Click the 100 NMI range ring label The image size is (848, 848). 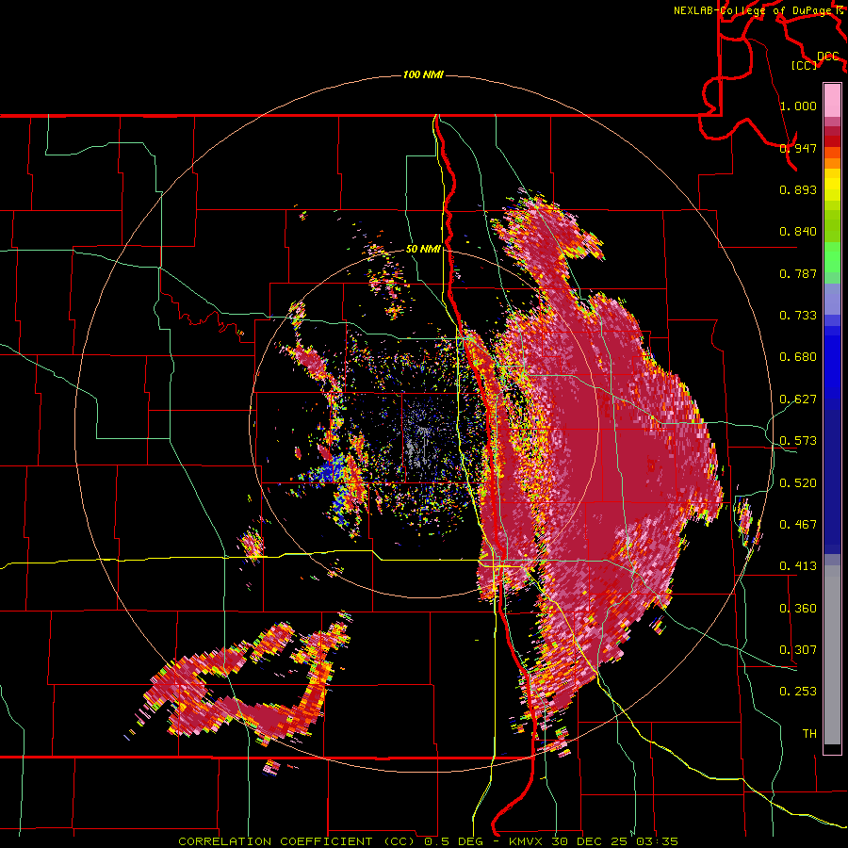point(423,74)
